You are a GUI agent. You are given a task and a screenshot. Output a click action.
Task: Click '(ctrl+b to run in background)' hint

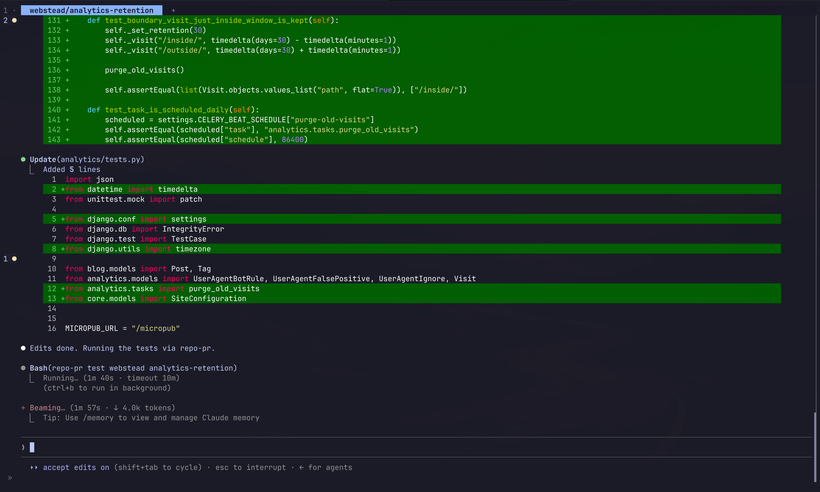(x=107, y=388)
